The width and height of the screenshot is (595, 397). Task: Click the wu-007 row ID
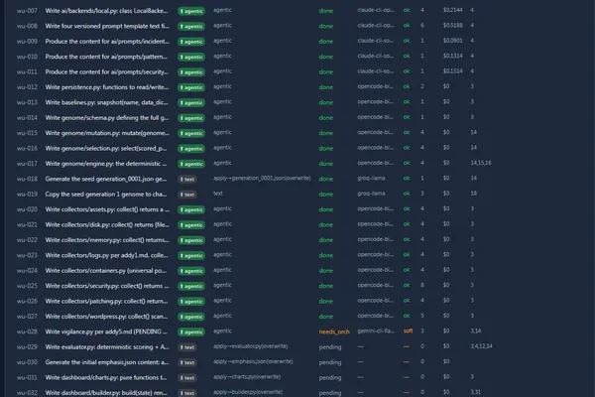coord(27,11)
